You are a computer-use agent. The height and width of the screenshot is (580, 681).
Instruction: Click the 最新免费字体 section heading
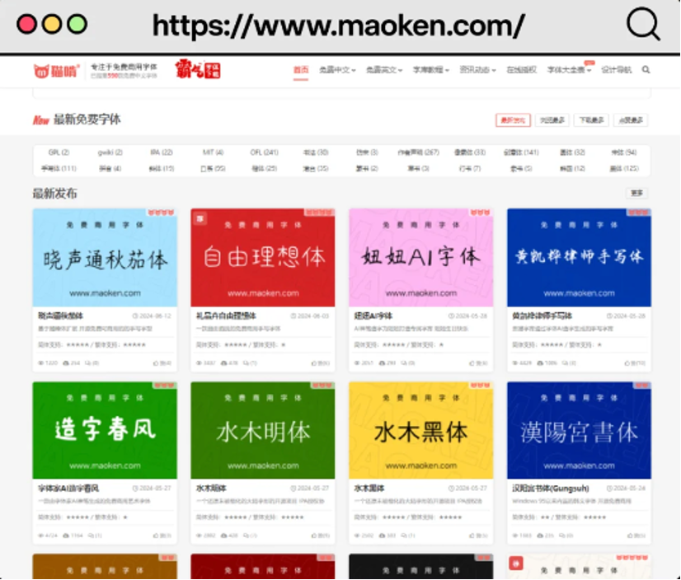[87, 119]
